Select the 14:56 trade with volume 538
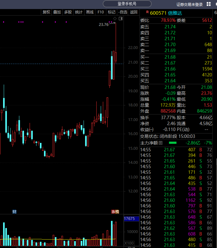217x248 pixels. pyautogui.click(x=176, y=189)
